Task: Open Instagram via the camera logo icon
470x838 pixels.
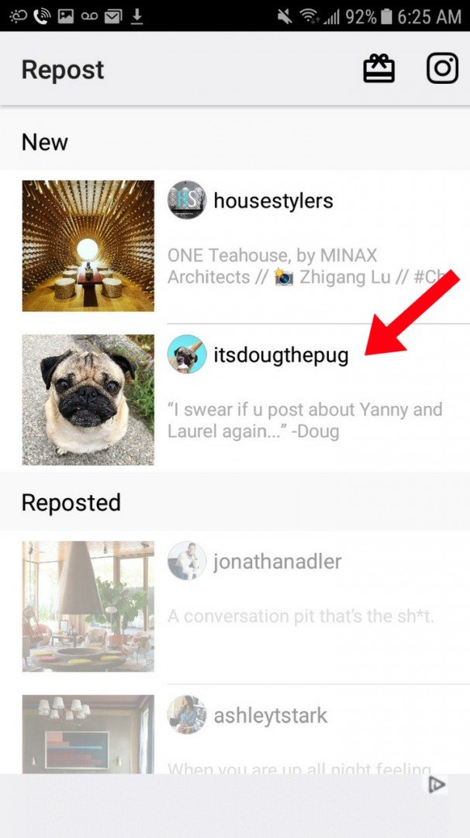Action: click(x=442, y=68)
